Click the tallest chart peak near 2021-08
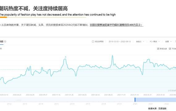The height and width of the screenshot is (111, 176). point(112,55)
